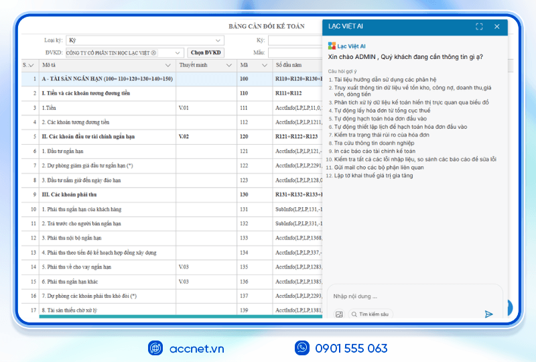Click the Chọn ĐVKD button
The image size is (536, 362).
206,53
